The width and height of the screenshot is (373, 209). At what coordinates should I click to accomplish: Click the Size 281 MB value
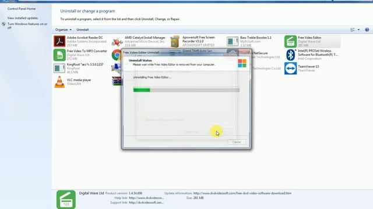pos(198,198)
